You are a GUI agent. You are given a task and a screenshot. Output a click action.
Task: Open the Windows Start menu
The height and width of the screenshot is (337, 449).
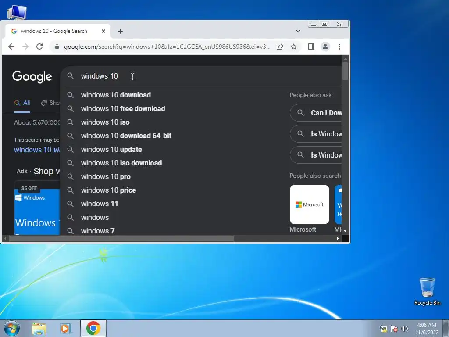click(12, 328)
